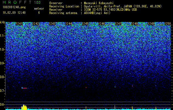Click the 1250 time marker
The width and height of the screenshot is (173, 110).
click(x=168, y=24)
